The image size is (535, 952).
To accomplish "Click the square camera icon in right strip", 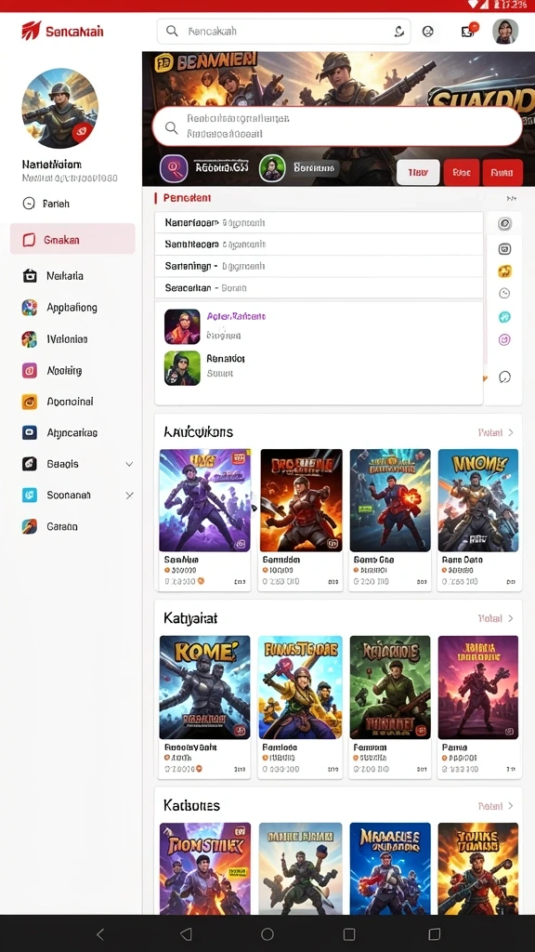I will pos(504,248).
